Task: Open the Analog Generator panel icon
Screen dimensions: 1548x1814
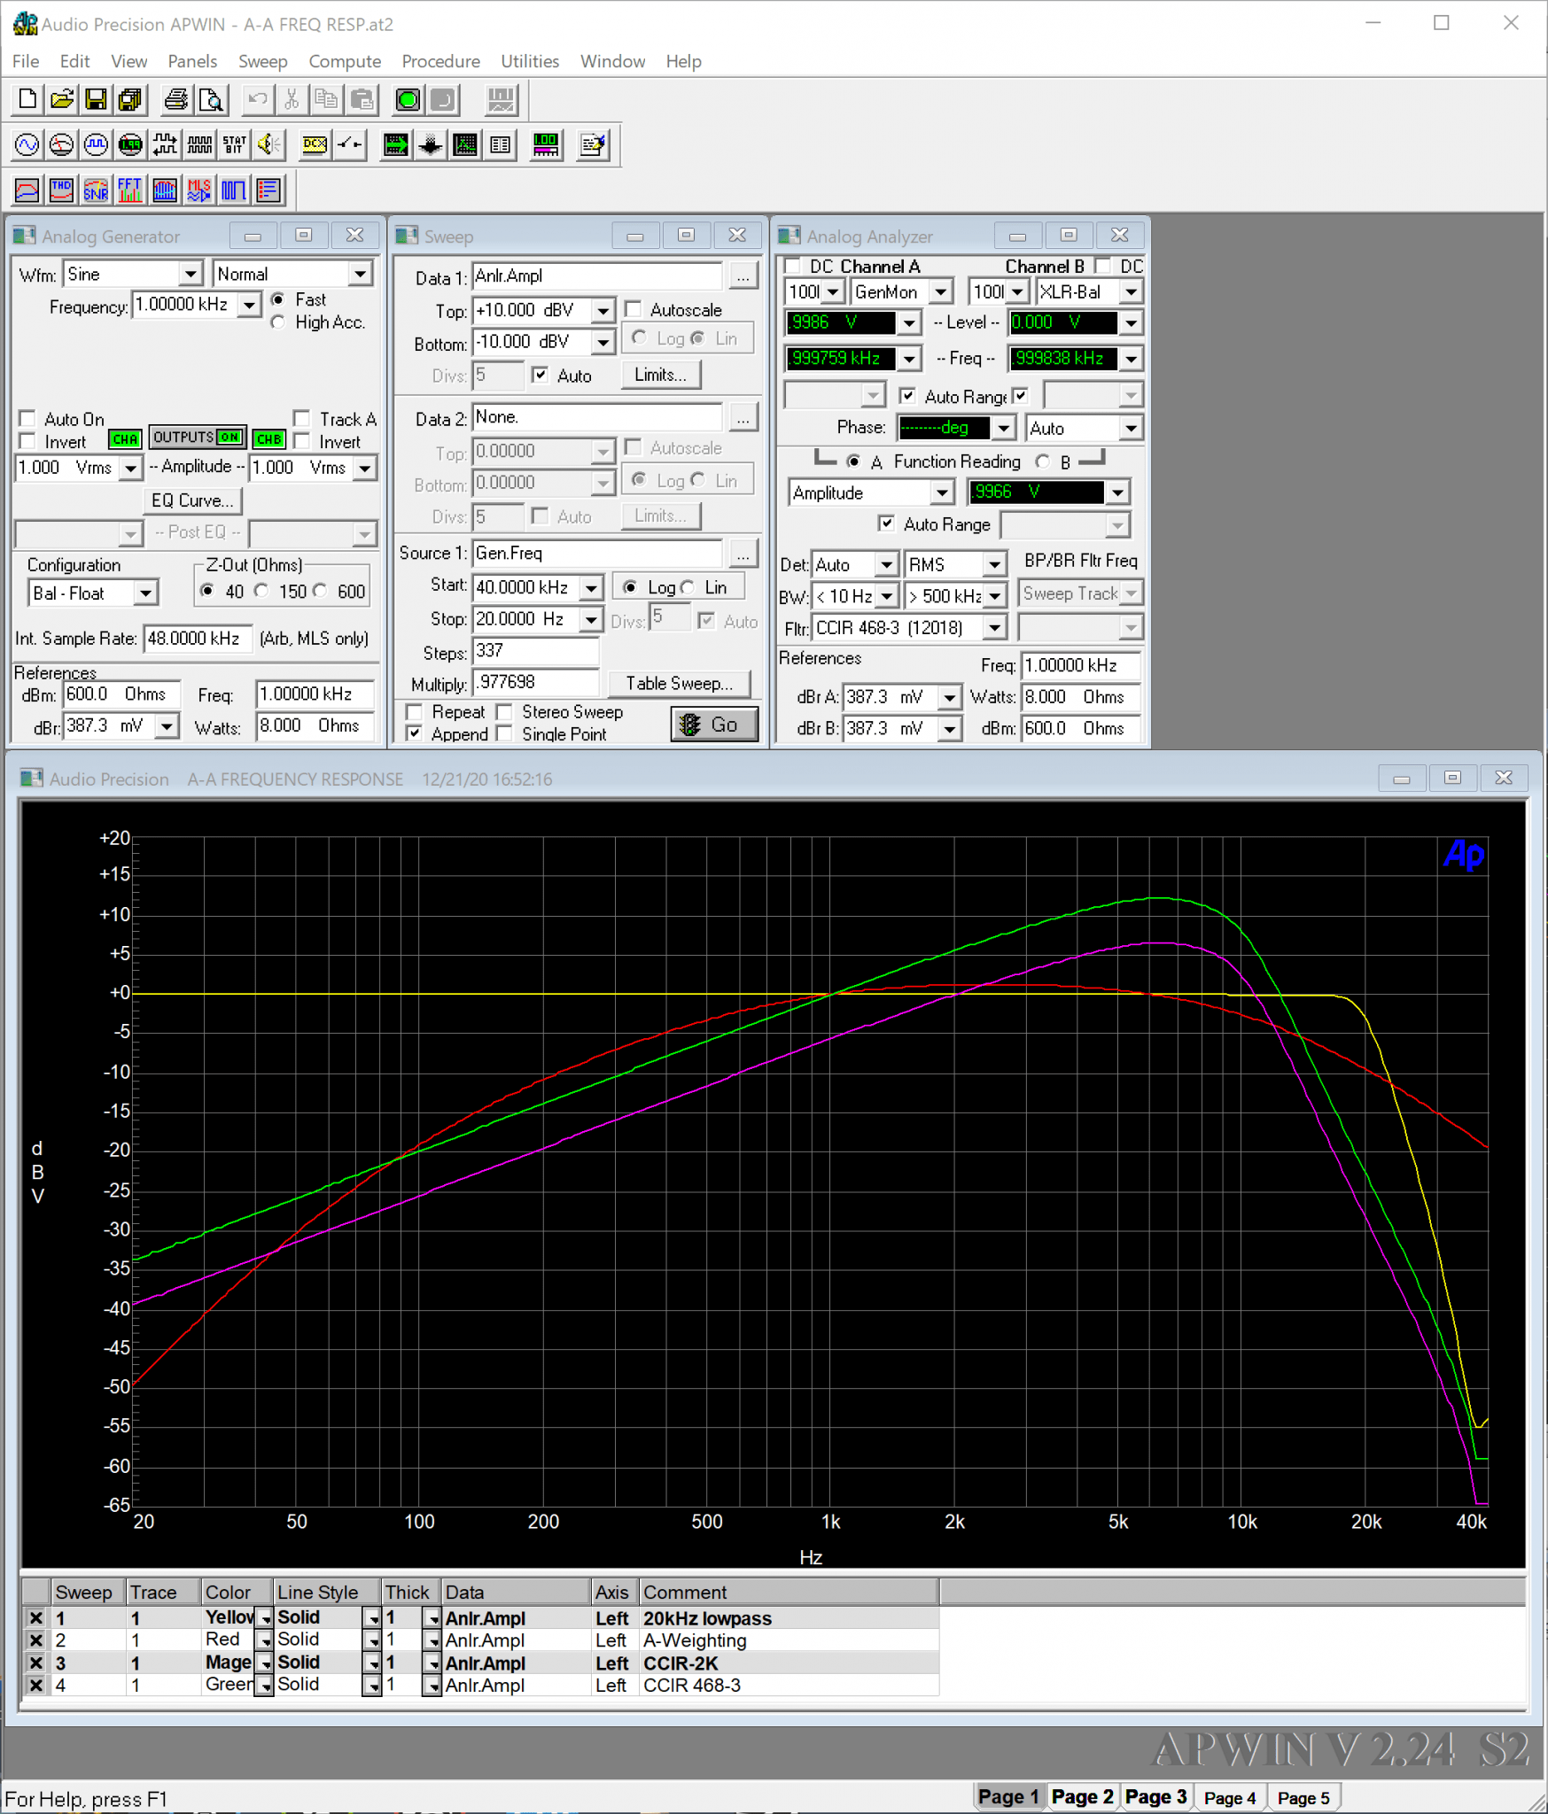Action: [27, 144]
